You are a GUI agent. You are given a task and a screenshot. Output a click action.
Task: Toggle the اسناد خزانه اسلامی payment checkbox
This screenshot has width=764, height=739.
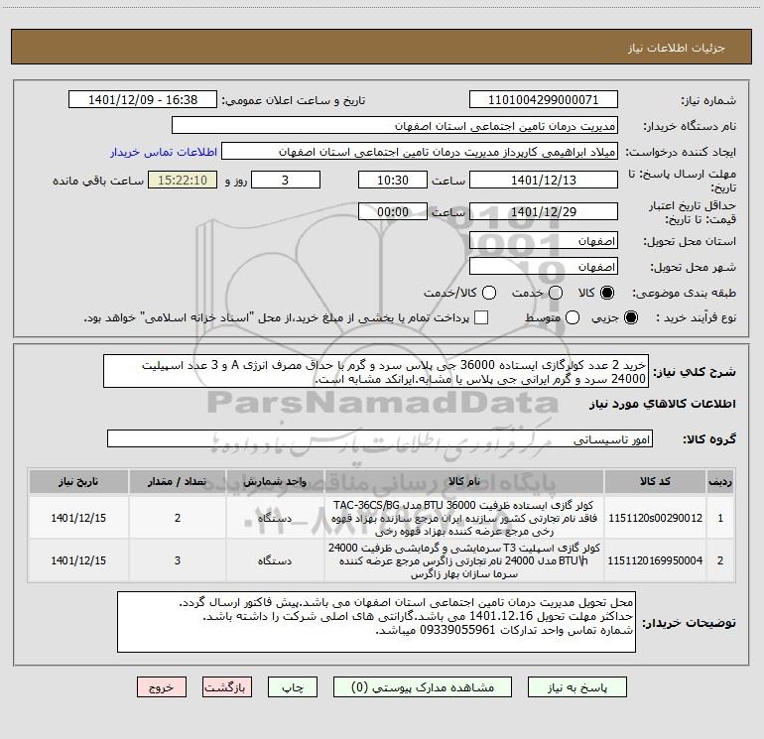481,317
